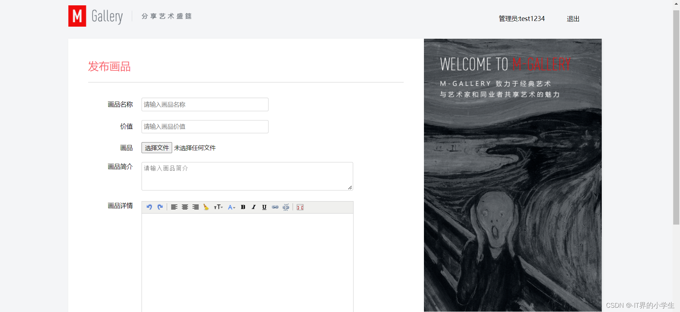Click the 发布画品 heading text
This screenshot has width=680, height=312.
[x=109, y=66]
